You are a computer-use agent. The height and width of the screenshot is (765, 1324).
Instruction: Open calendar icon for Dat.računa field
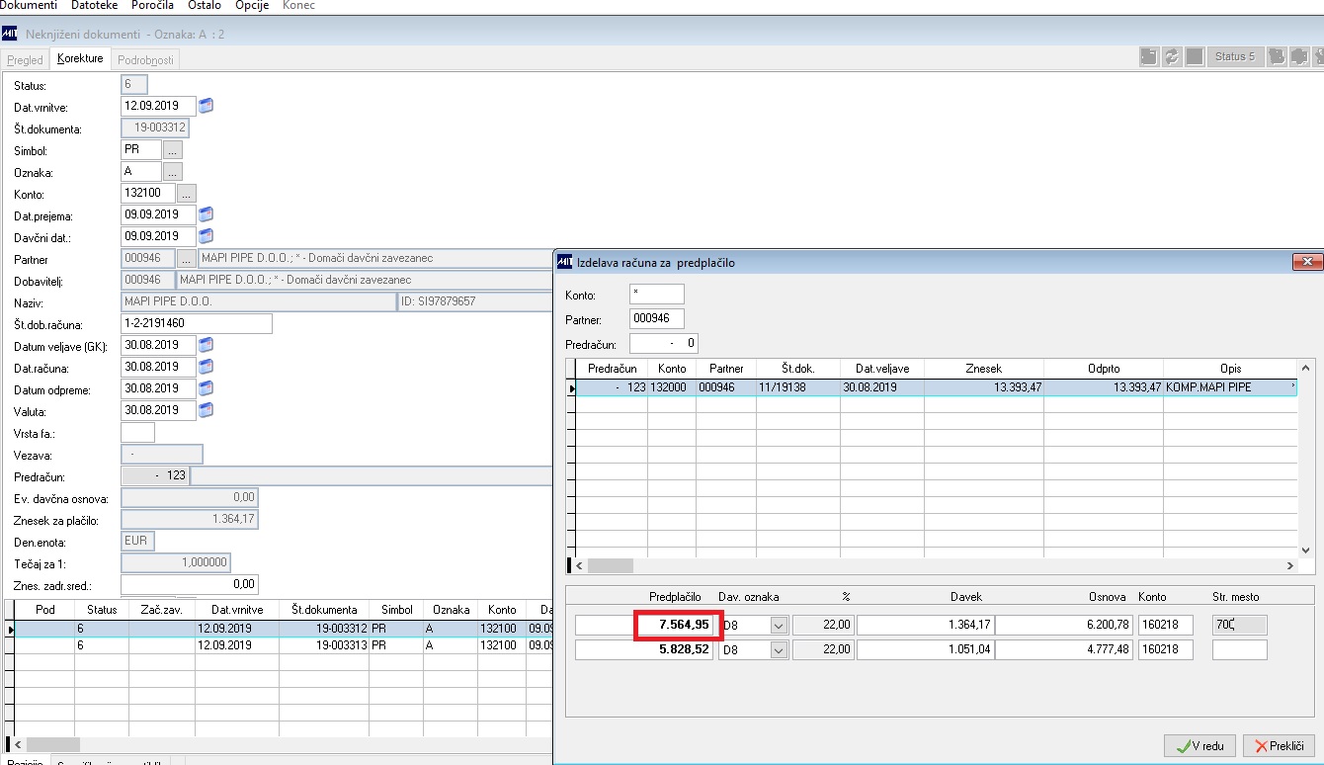coord(207,367)
